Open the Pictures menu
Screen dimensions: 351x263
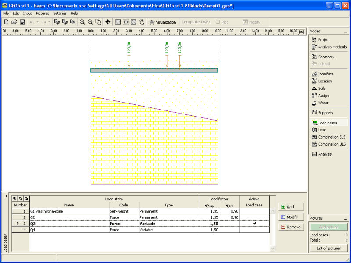[43, 13]
